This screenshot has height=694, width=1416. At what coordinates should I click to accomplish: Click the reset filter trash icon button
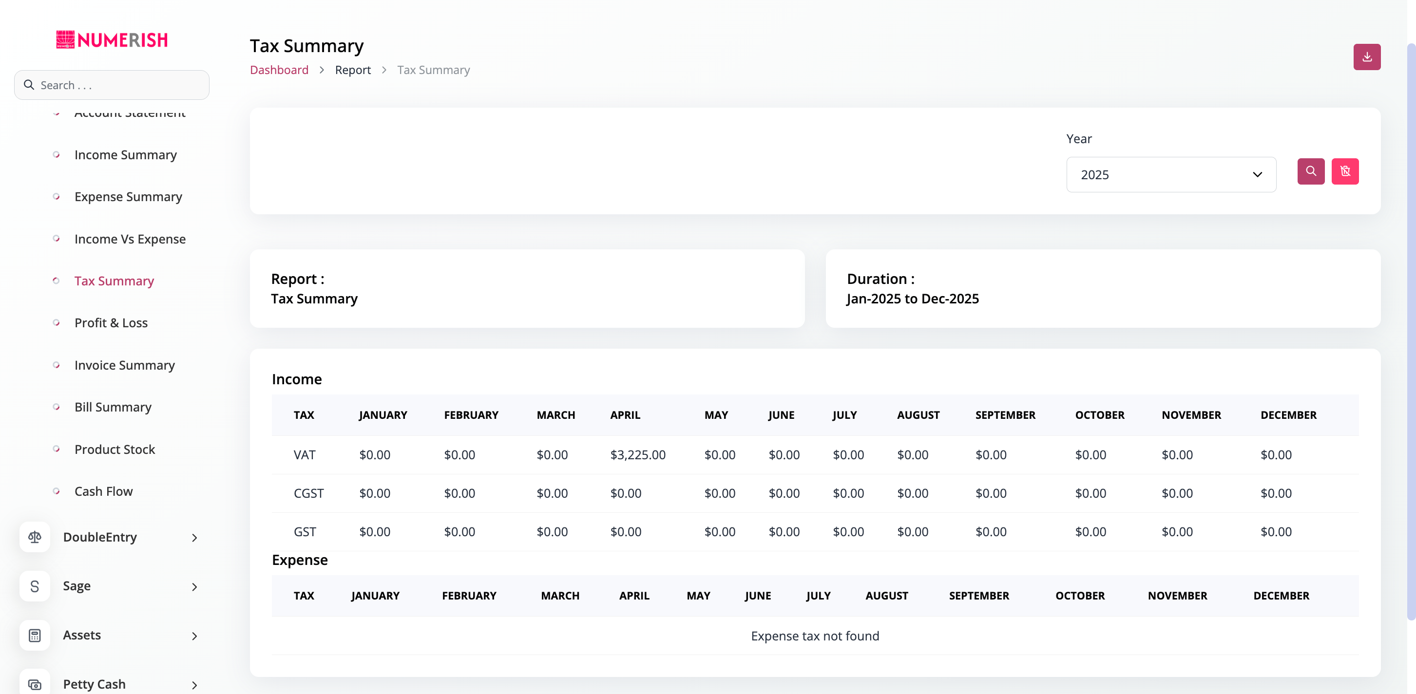click(1344, 171)
